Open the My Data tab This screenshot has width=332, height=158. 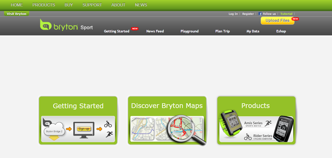tap(253, 31)
